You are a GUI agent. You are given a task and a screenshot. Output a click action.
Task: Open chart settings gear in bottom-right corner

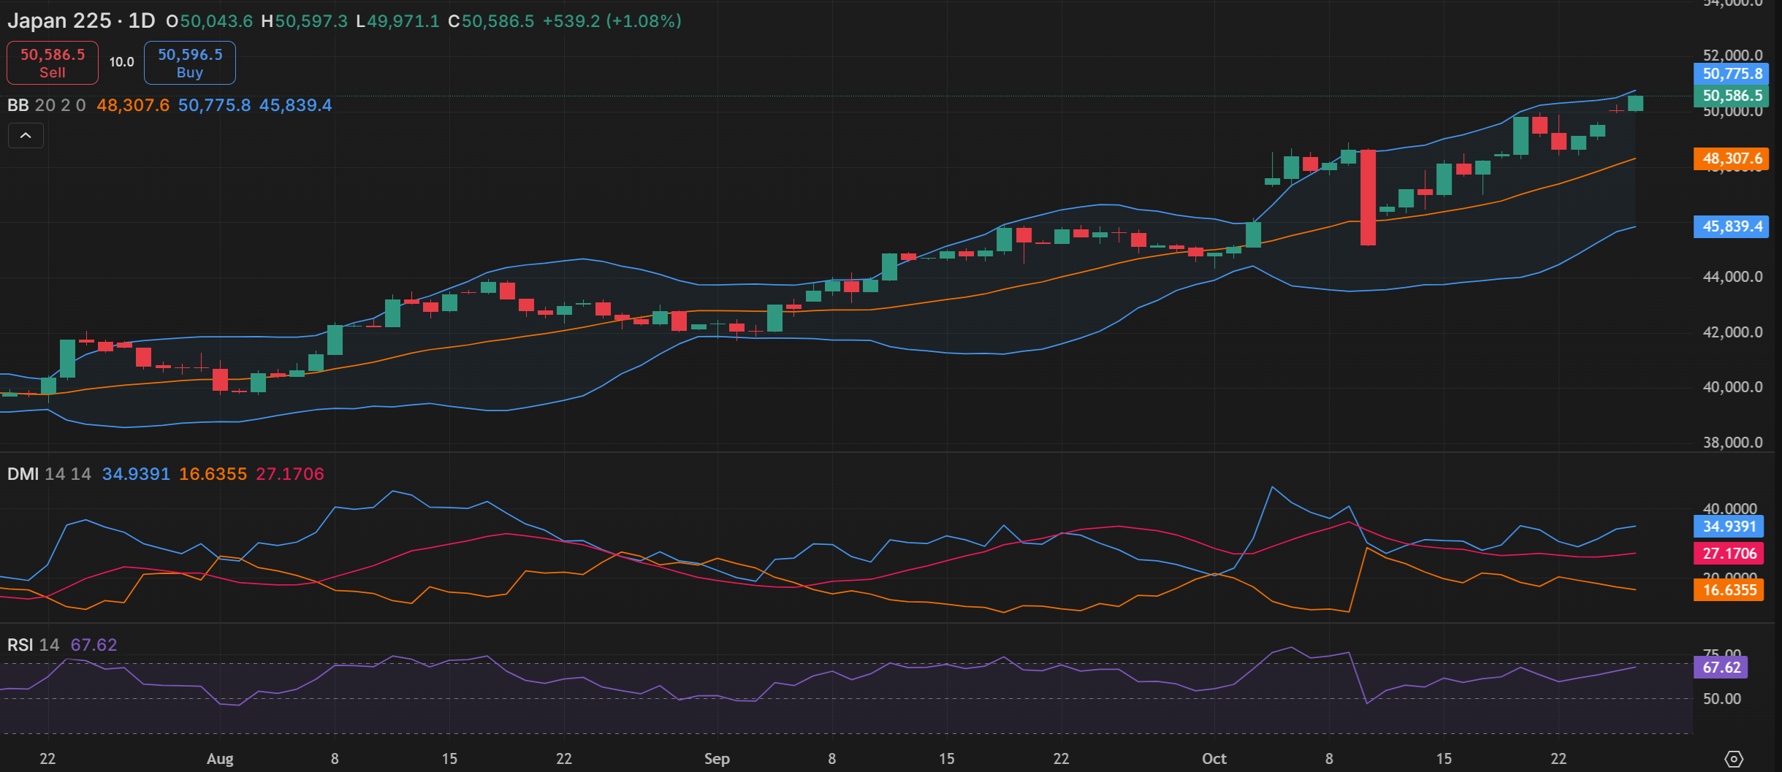coord(1733,759)
